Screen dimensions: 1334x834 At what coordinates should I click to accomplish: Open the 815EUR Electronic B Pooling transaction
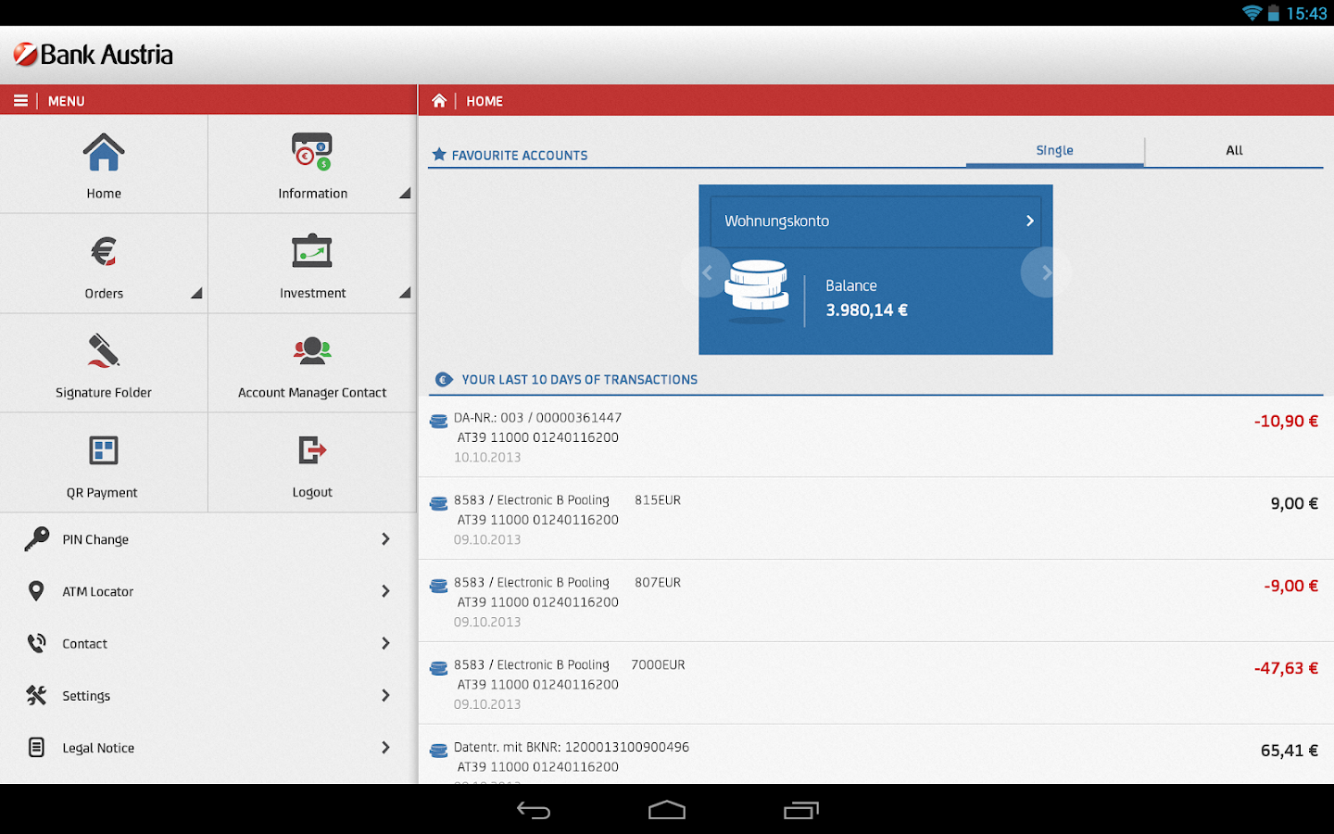click(875, 519)
